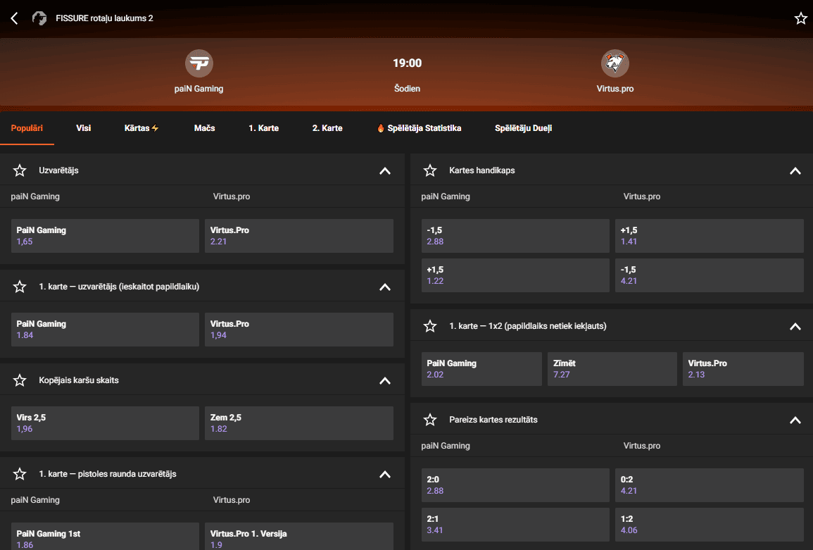The image size is (813, 550).
Task: Switch to the Visi tab
Action: (x=84, y=128)
